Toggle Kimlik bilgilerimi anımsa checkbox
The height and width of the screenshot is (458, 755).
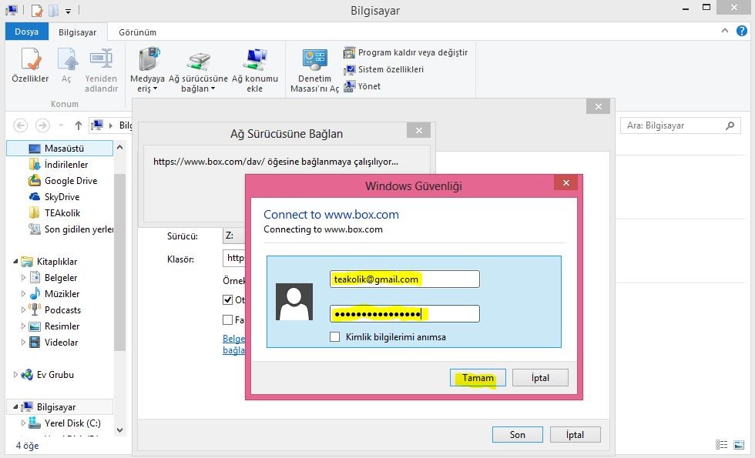click(334, 337)
